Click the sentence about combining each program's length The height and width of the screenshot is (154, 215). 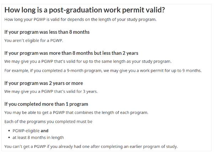[76, 113]
